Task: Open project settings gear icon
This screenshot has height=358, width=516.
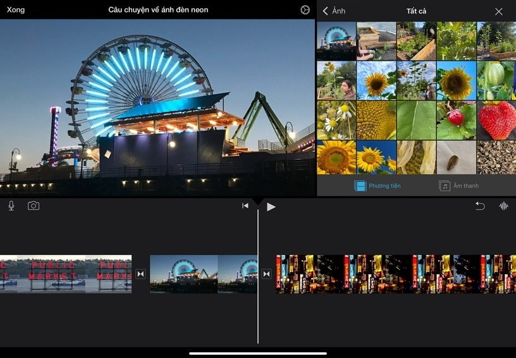Action: [305, 10]
